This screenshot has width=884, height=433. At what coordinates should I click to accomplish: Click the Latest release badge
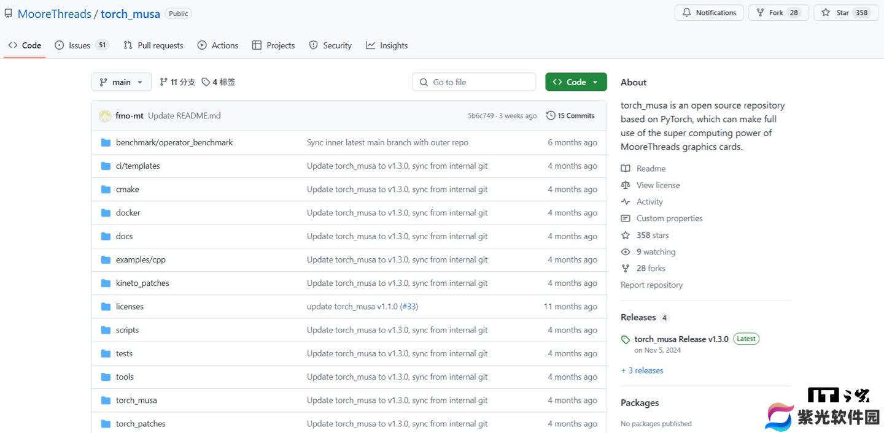[x=746, y=339]
